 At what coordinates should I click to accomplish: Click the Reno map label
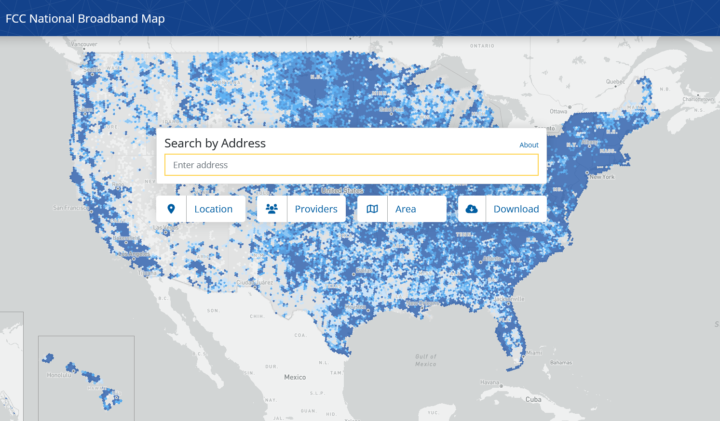click(x=118, y=184)
